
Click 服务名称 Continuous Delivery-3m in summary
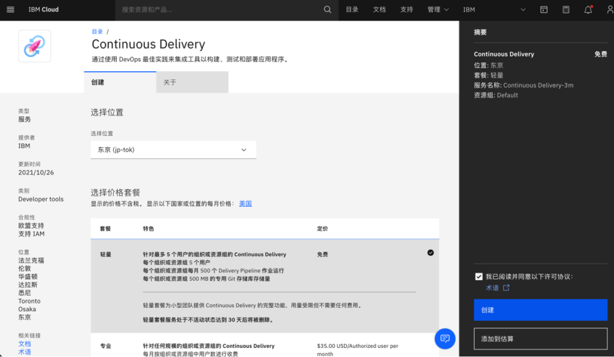pos(523,85)
